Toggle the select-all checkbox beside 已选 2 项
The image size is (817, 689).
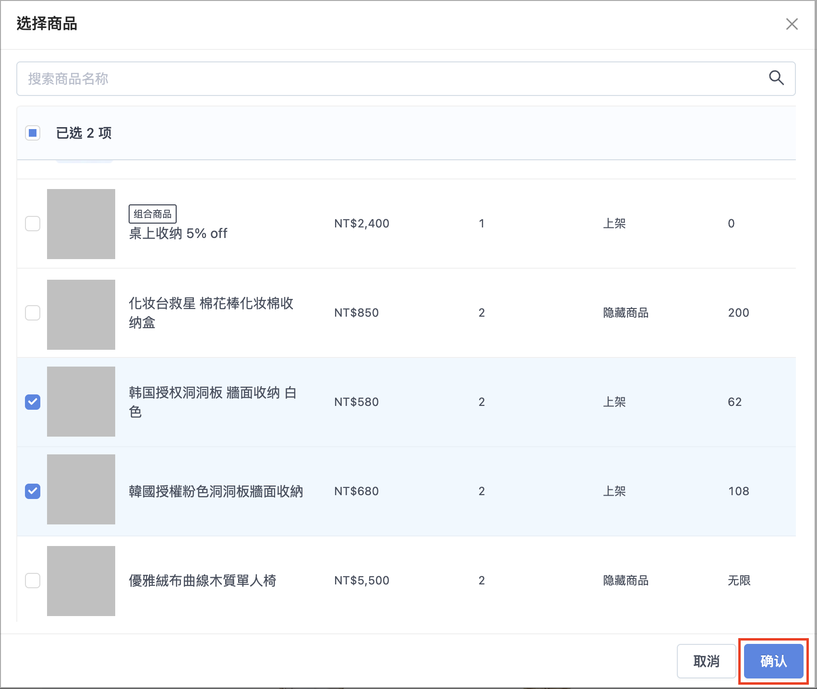click(x=33, y=133)
